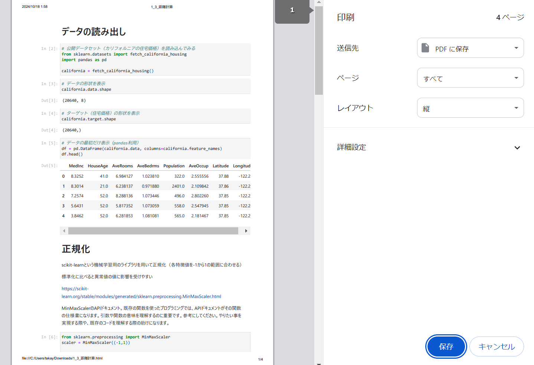Click the In [2] code cell in preview
Image resolution: width=534 pixels, height=365 pixels.
click(x=155, y=59)
